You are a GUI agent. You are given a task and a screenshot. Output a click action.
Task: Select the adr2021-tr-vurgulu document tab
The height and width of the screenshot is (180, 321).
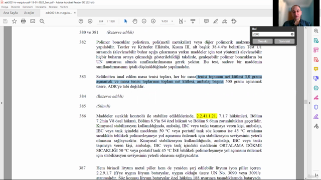59,12
